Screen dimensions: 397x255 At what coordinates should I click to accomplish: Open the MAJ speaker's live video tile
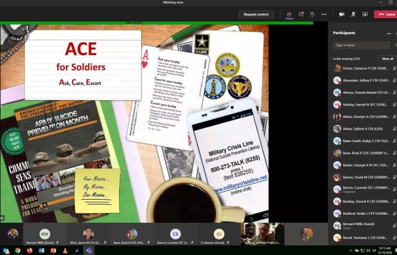pyautogui.click(x=262, y=235)
